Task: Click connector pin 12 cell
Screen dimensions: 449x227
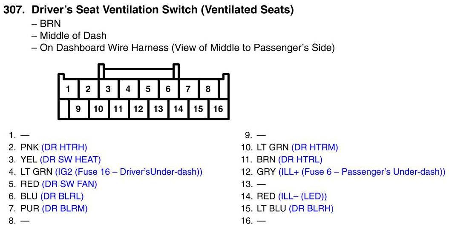Action: (138, 109)
